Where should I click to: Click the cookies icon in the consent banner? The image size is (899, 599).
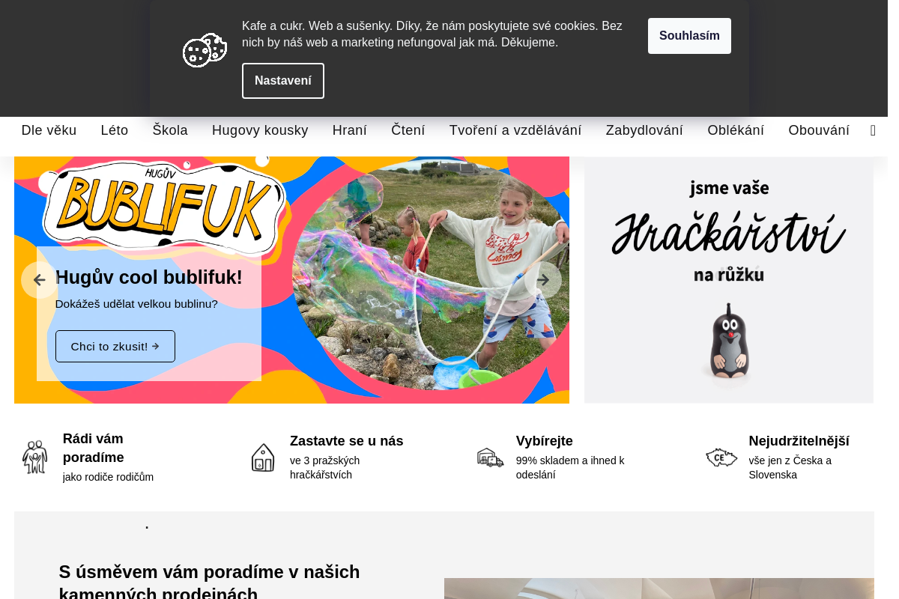[x=205, y=50]
